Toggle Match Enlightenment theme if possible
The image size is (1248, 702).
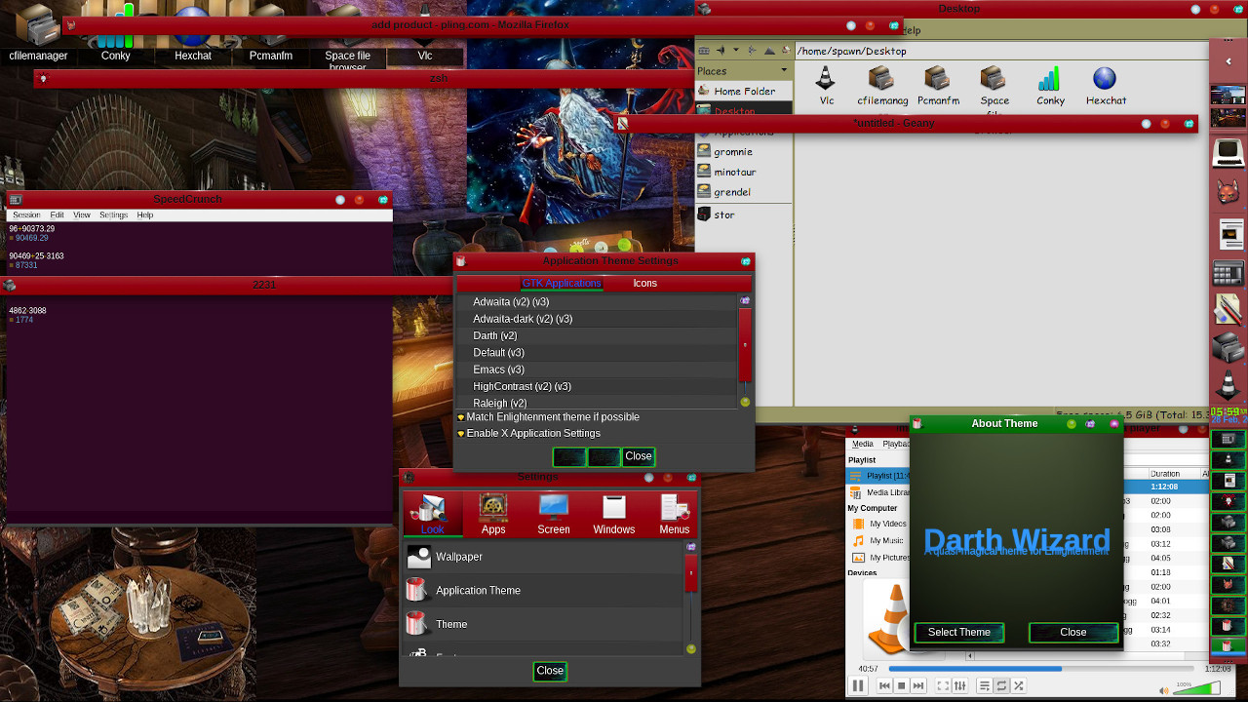(548, 417)
